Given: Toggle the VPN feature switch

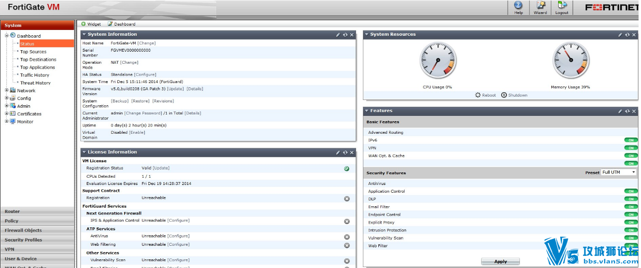Looking at the screenshot, I should point(631,148).
